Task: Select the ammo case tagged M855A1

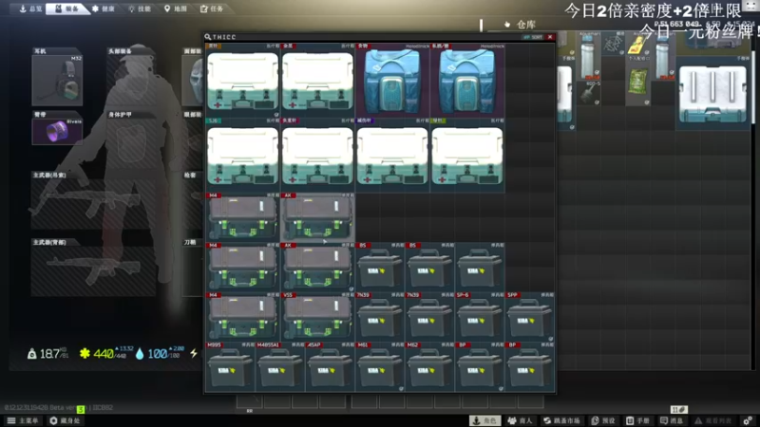Action: [x=280, y=366]
